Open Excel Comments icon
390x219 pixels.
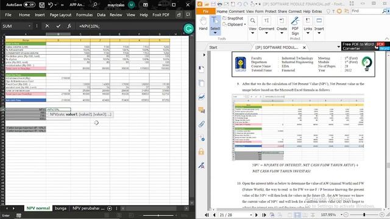(x=188, y=15)
